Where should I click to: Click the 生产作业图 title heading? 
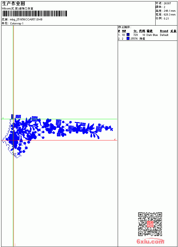click(13, 4)
